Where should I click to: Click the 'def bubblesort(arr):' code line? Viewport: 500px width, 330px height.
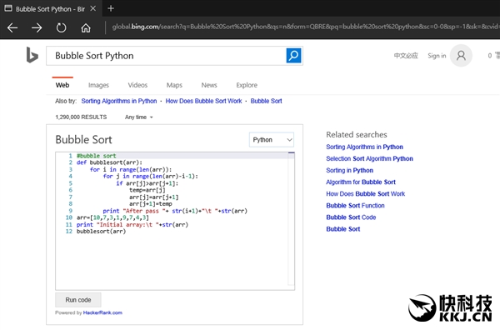point(109,162)
